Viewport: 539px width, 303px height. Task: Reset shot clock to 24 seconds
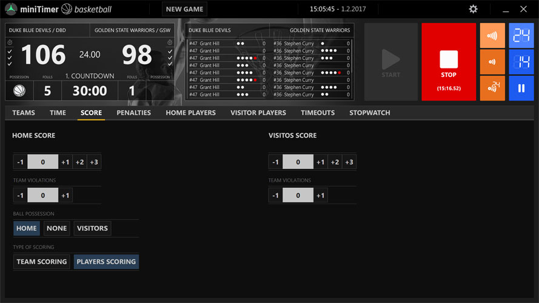pos(521,35)
